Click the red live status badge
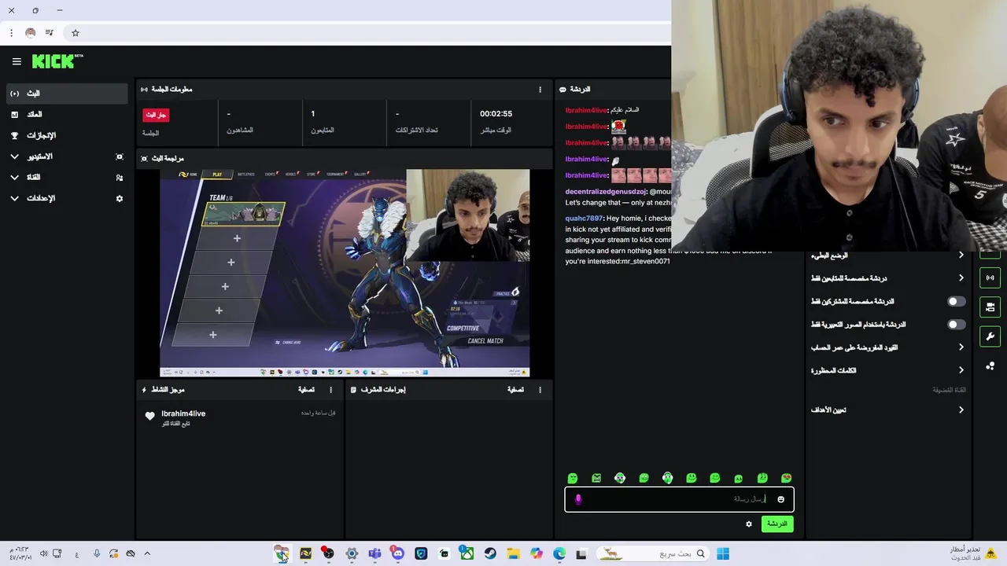 tap(156, 115)
